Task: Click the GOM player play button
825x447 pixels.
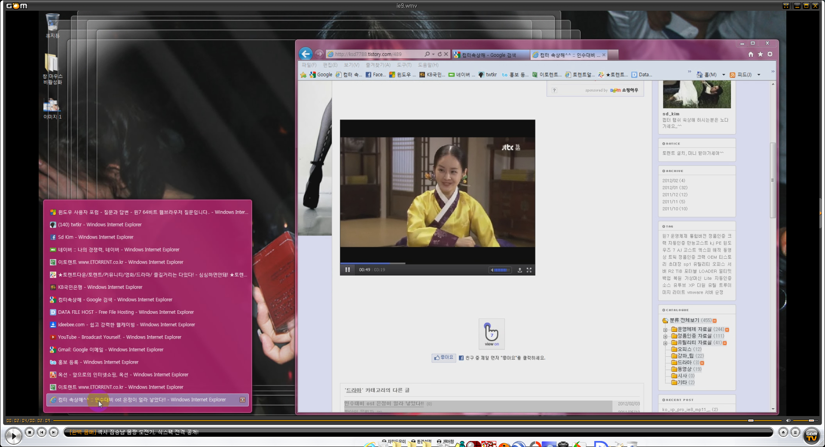Action: [13, 436]
